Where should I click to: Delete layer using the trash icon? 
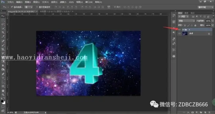[210, 112]
